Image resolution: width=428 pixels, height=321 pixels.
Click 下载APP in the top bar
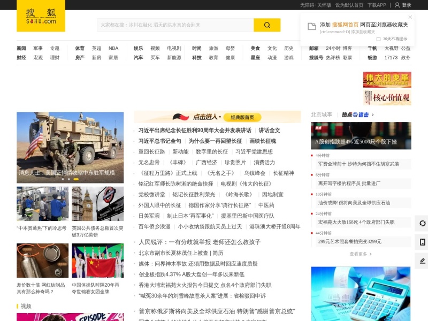tap(377, 5)
